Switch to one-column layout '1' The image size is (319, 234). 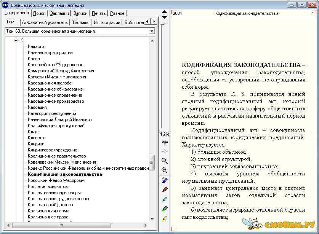coord(161,134)
